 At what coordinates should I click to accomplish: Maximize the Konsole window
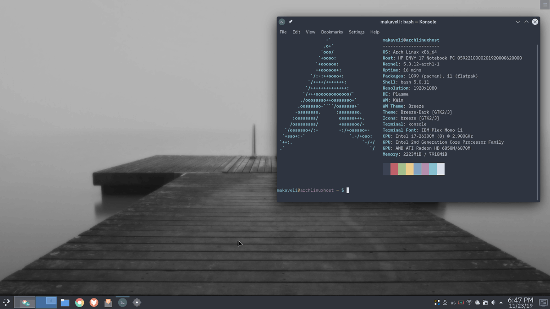[526, 22]
